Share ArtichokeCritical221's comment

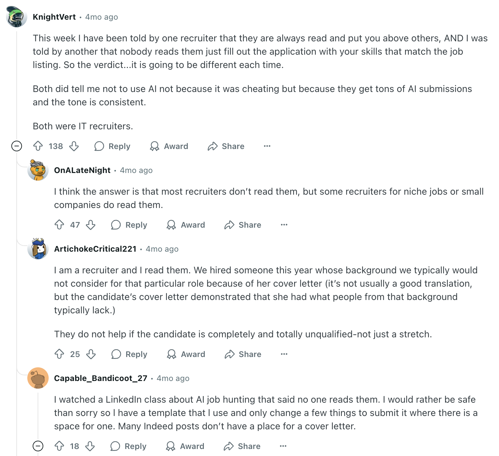click(x=243, y=354)
